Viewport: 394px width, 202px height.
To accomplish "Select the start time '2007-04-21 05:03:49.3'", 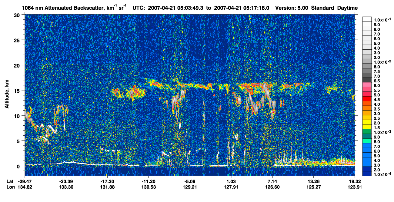I will coord(176,8).
